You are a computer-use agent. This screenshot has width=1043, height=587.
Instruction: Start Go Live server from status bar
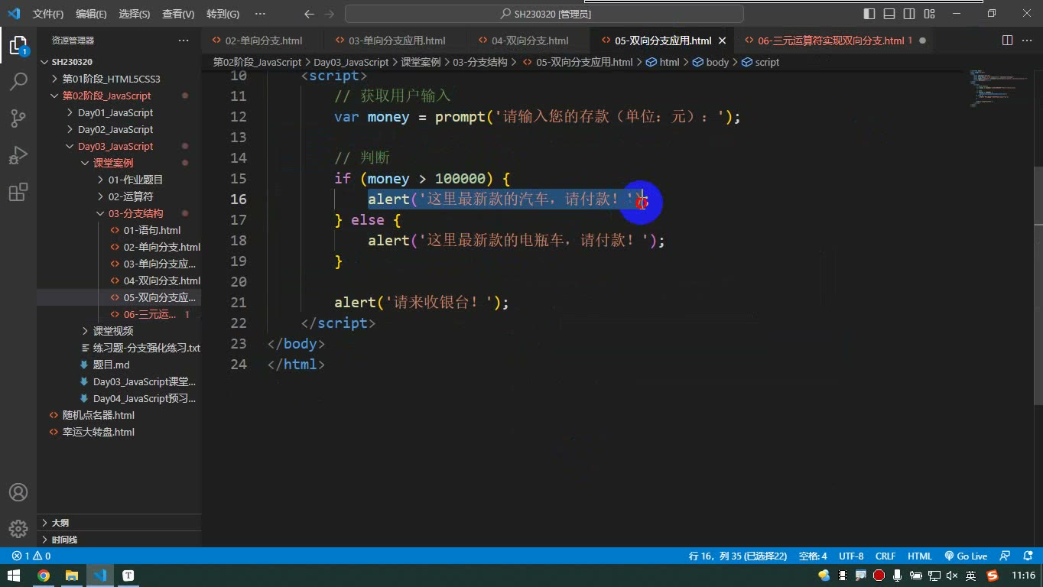click(x=966, y=556)
